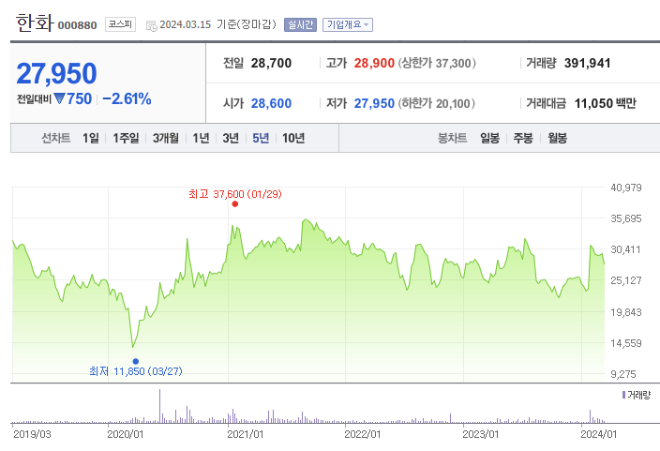
Task: Click the 2022/01 x-axis label
Action: pyautogui.click(x=363, y=434)
